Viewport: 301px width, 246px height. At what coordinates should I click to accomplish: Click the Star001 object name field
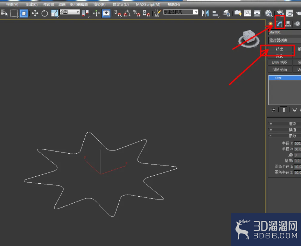tap(285, 32)
